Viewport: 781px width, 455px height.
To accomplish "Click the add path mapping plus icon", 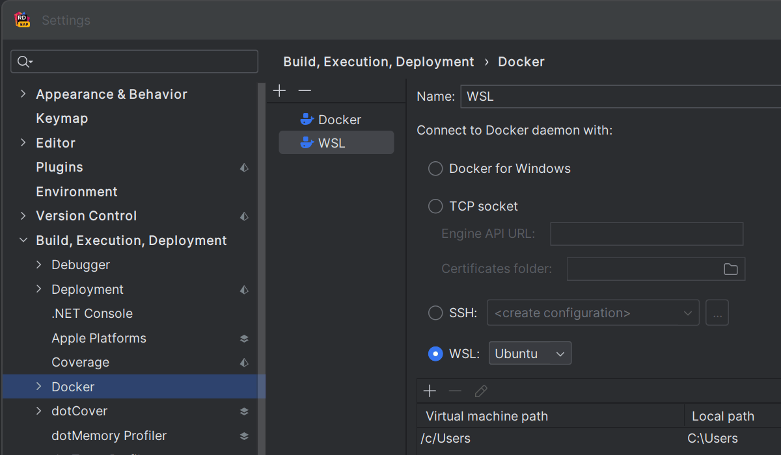I will click(430, 391).
